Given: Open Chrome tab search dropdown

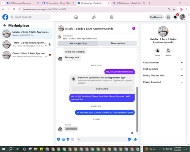Looking at the screenshot, I should tap(3, 3).
